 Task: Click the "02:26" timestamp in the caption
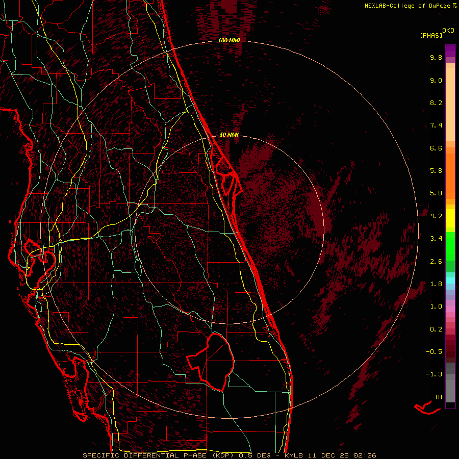(365, 455)
